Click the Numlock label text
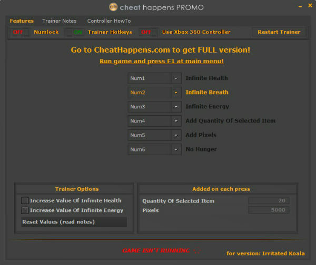 tap(46, 32)
